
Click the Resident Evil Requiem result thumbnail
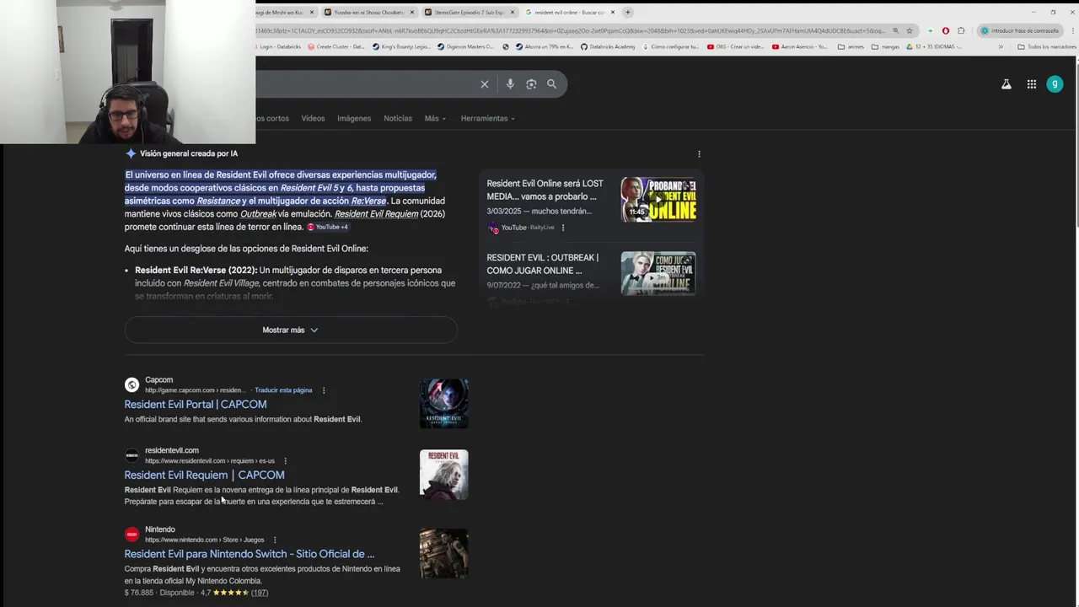click(444, 475)
